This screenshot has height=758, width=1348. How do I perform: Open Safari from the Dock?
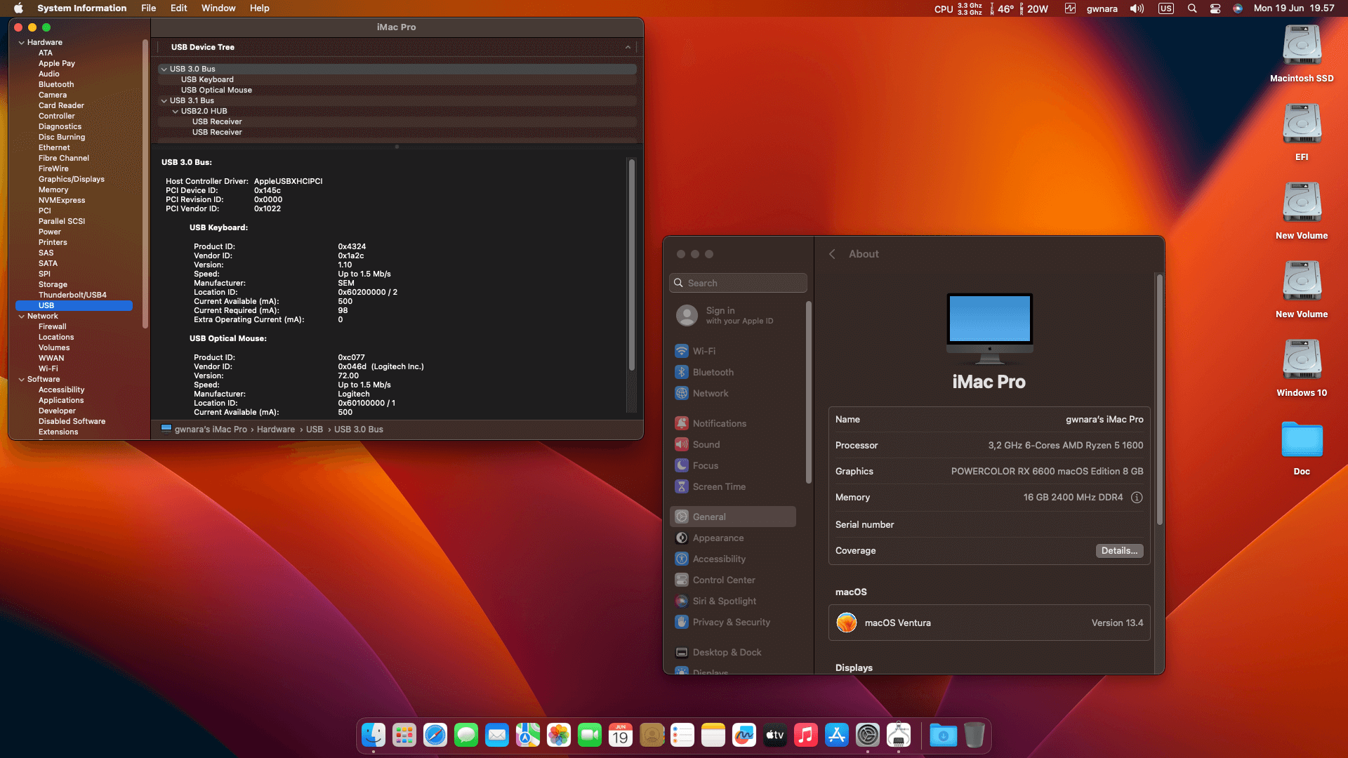435,735
